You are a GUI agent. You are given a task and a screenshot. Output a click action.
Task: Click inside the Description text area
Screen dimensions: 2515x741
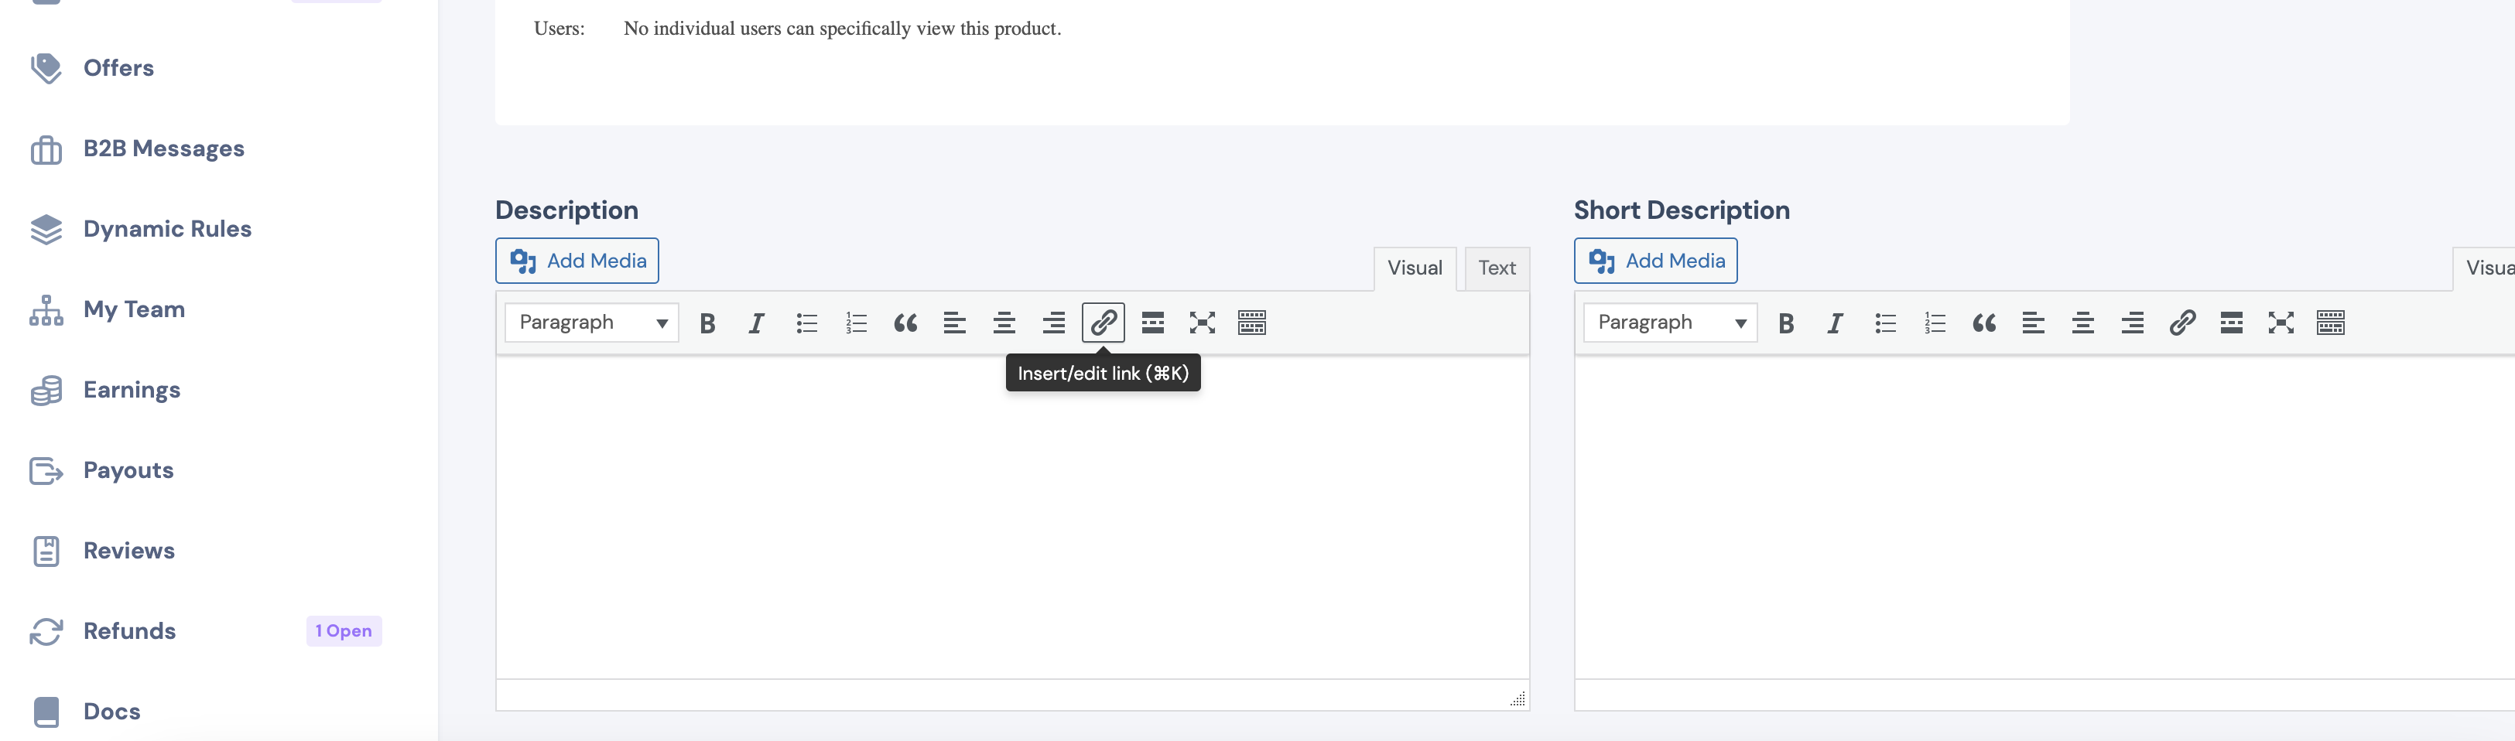(x=1012, y=517)
